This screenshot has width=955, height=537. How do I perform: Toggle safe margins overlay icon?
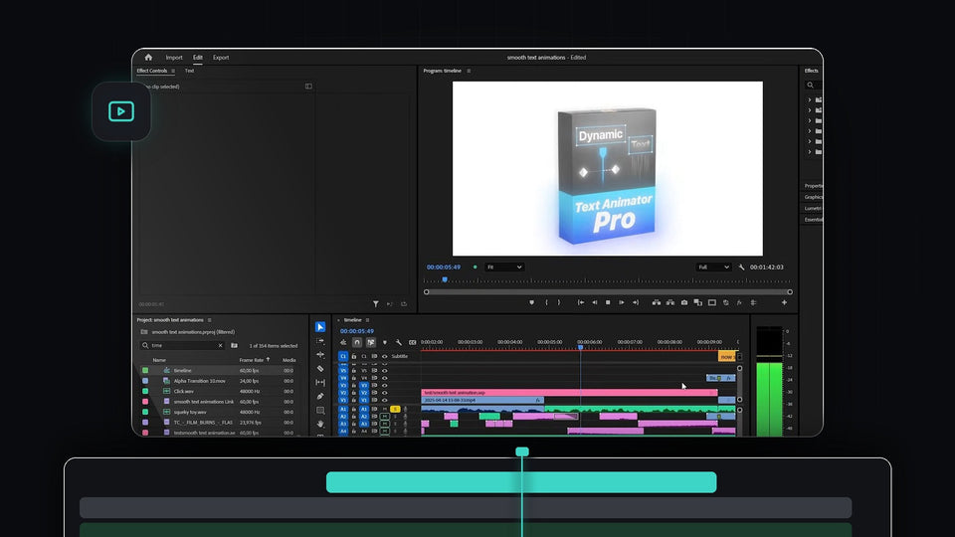712,302
